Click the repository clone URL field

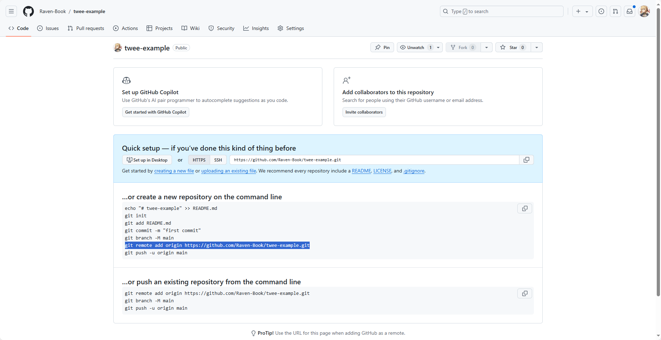[x=374, y=160]
